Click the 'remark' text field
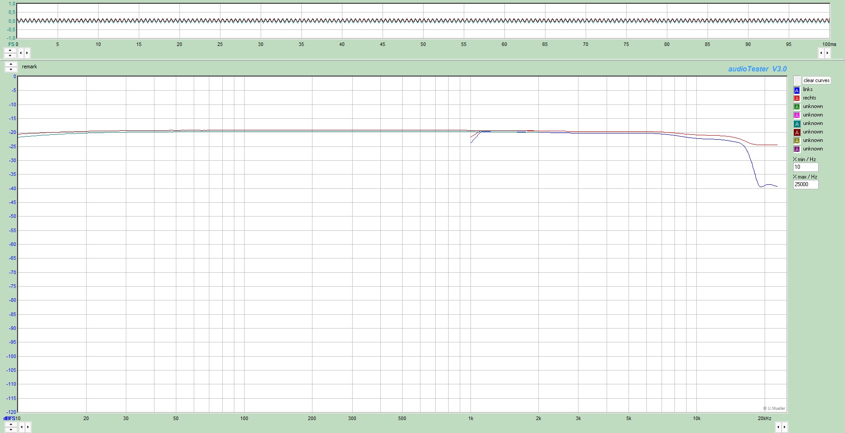This screenshot has width=845, height=433. pos(29,67)
